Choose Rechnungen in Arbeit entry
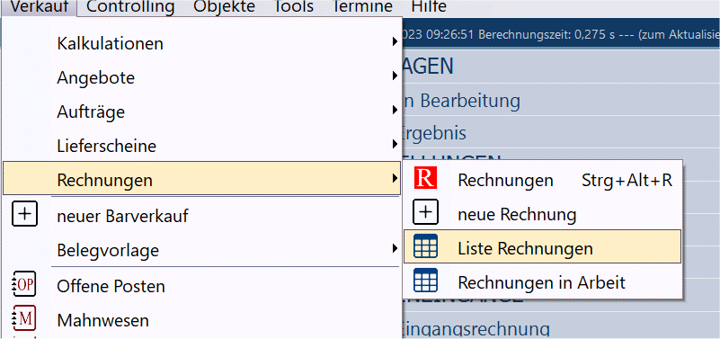The width and height of the screenshot is (720, 339). click(x=542, y=281)
